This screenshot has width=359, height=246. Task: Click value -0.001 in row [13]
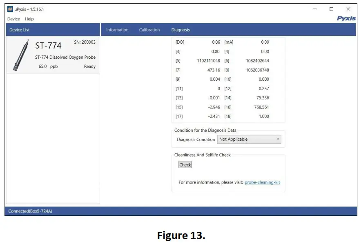pos(214,98)
